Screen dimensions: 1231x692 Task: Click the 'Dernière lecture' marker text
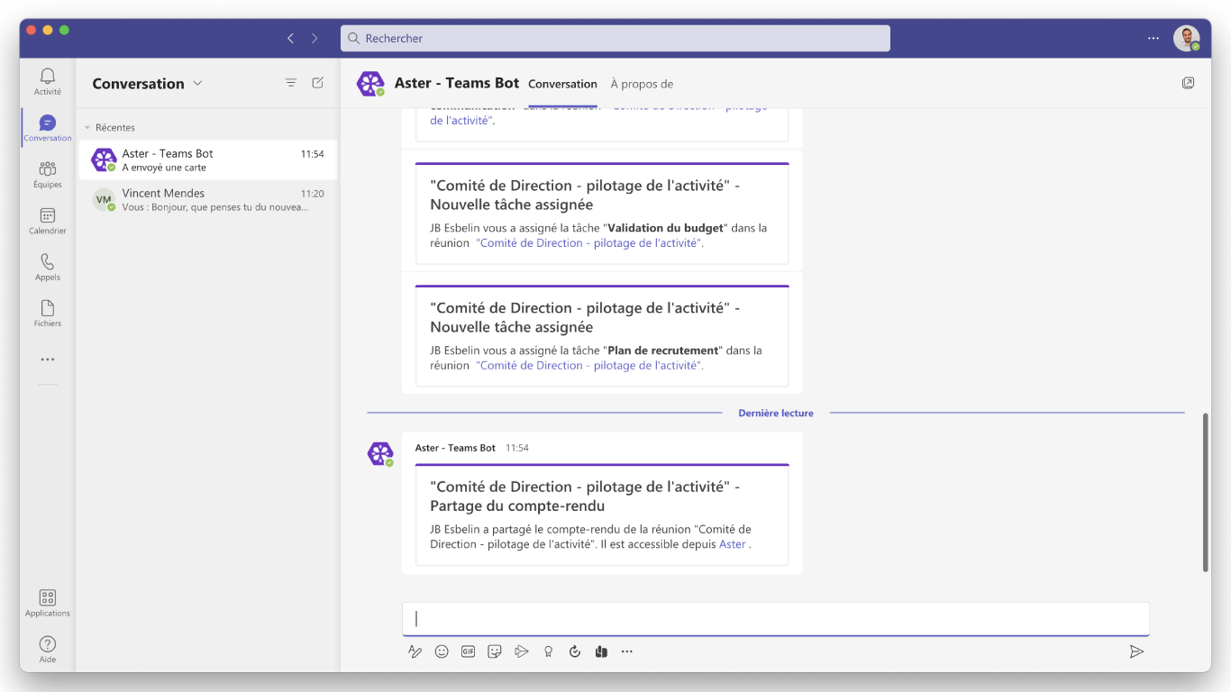pos(776,413)
